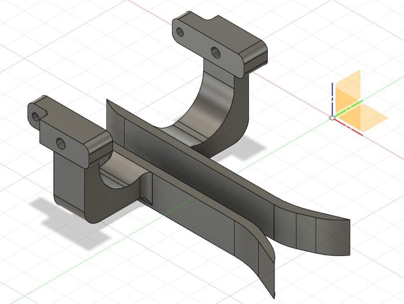Select the thick green Y axis segment
The height and width of the screenshot is (304, 404).
click(350, 107)
